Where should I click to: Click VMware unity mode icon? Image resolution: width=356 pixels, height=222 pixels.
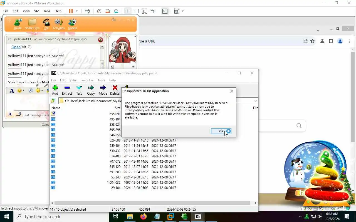[x=153, y=11]
